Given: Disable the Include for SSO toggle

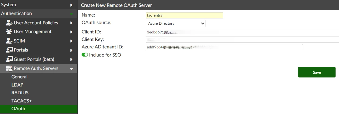Looking at the screenshot, I should point(84,55).
